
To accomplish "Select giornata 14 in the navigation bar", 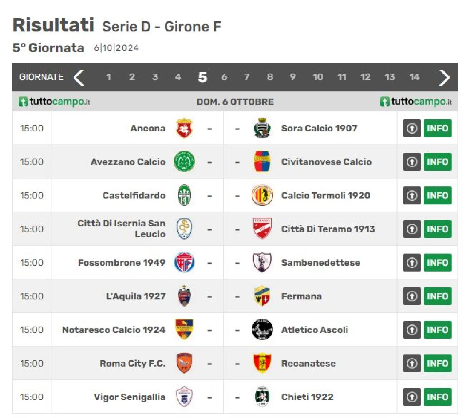I will (414, 77).
